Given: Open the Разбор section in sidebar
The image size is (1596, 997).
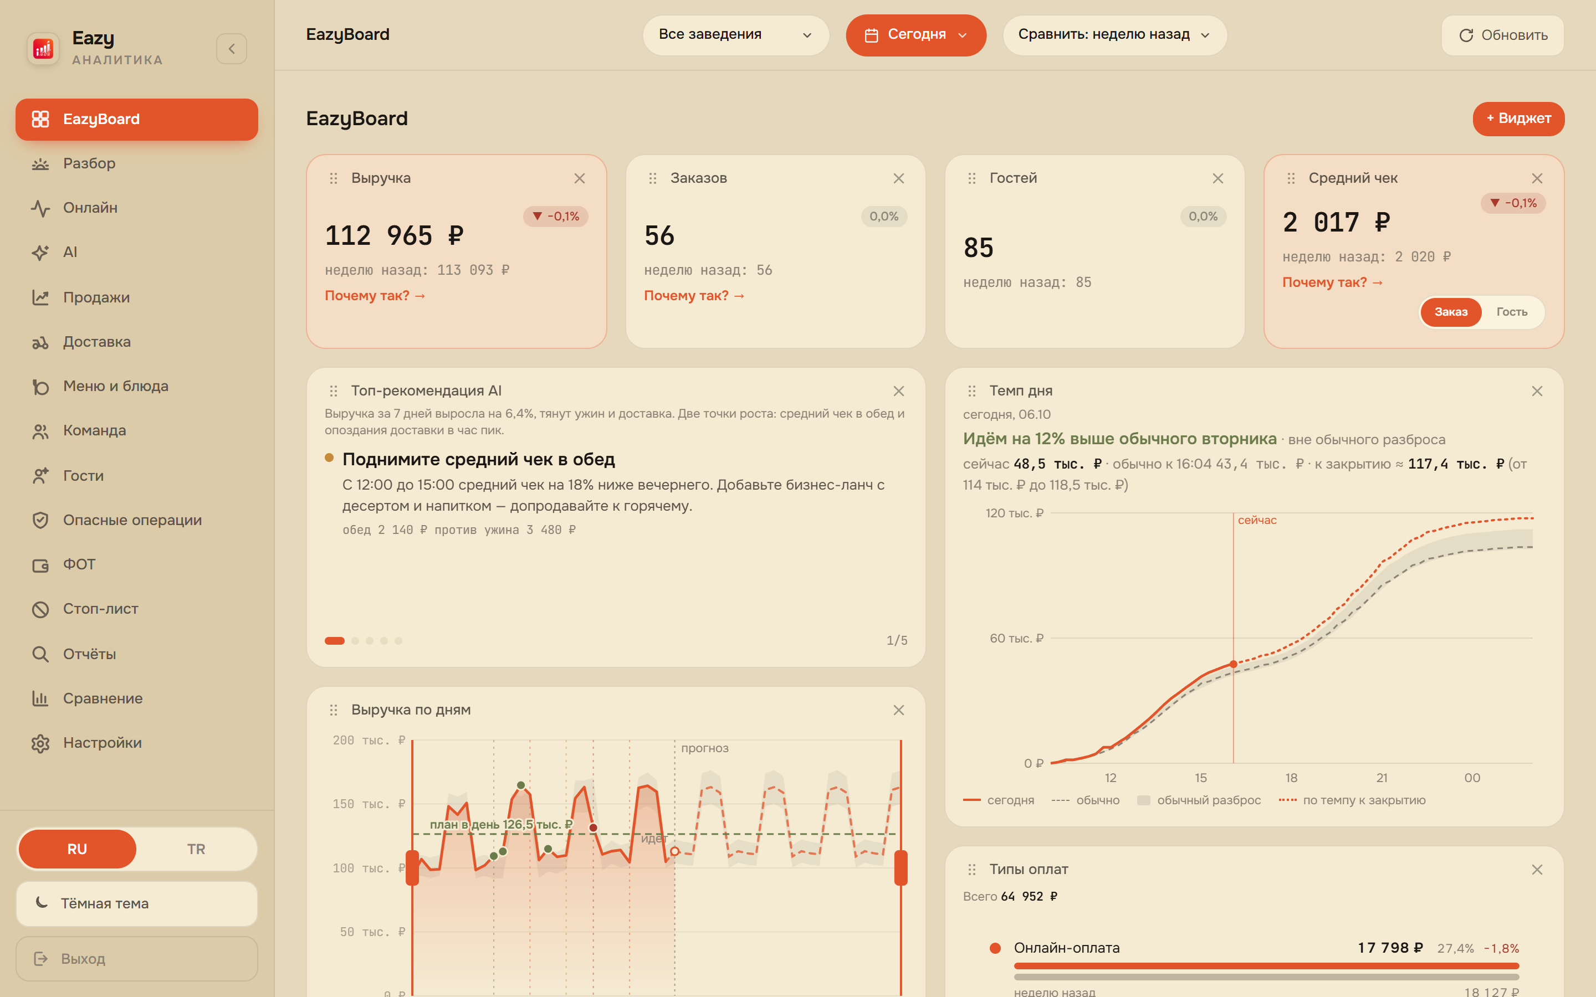Looking at the screenshot, I should 136,163.
